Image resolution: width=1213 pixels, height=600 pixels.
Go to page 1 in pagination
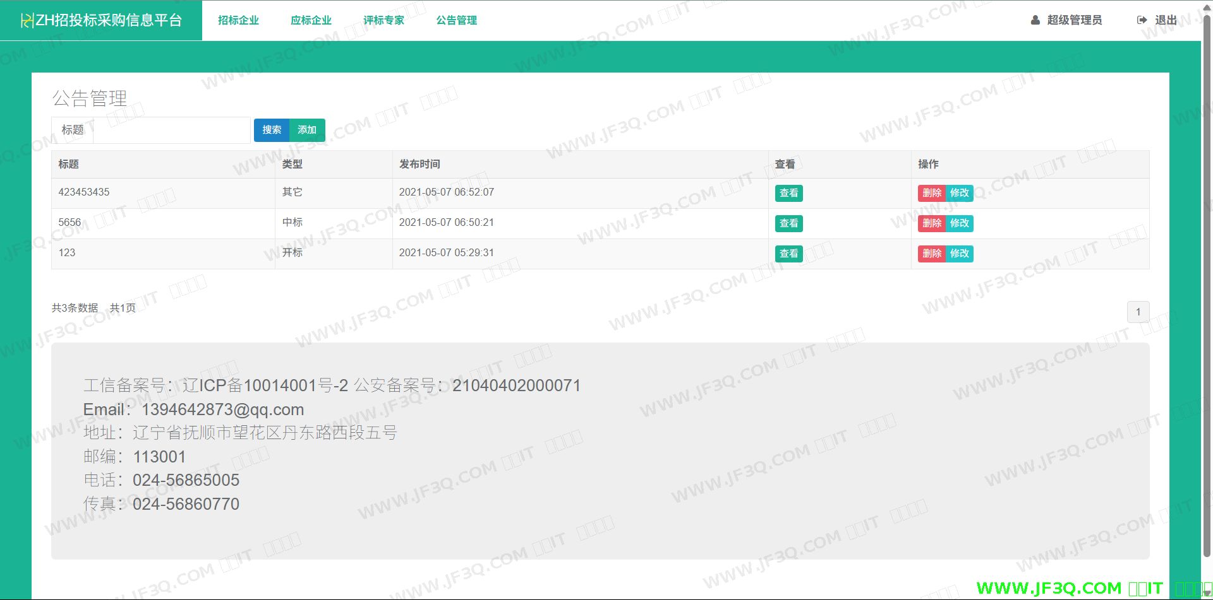pyautogui.click(x=1138, y=312)
